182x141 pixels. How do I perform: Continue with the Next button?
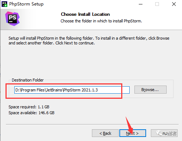click(x=133, y=133)
